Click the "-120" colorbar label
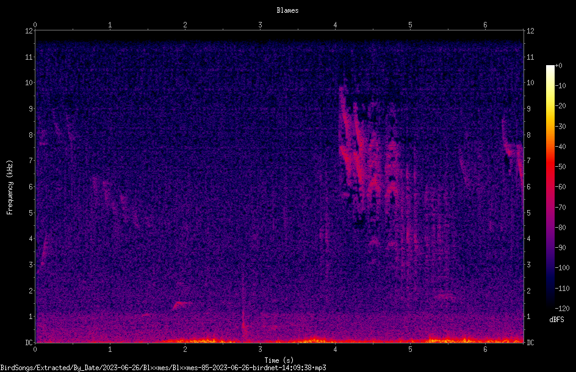Image resolution: width=576 pixels, height=372 pixels. coord(562,309)
